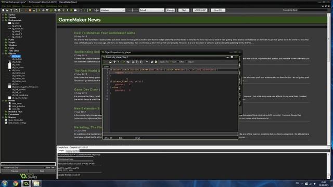
Task: Click the Knowledge Base search field
Action: click(313, 10)
